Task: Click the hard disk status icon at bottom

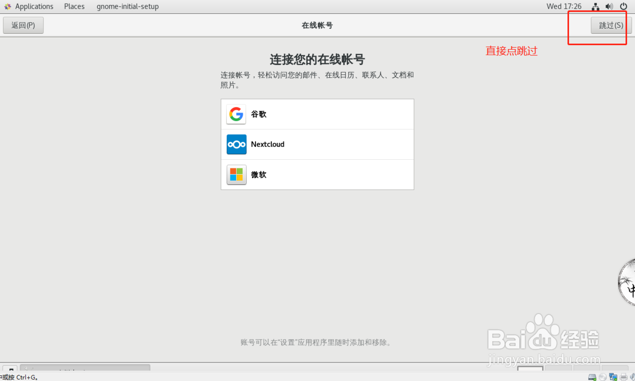Action: click(592, 376)
